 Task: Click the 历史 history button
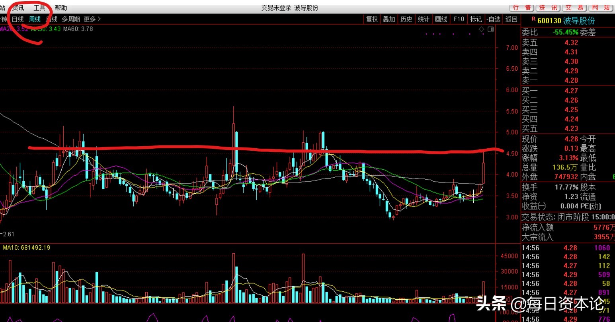point(406,19)
